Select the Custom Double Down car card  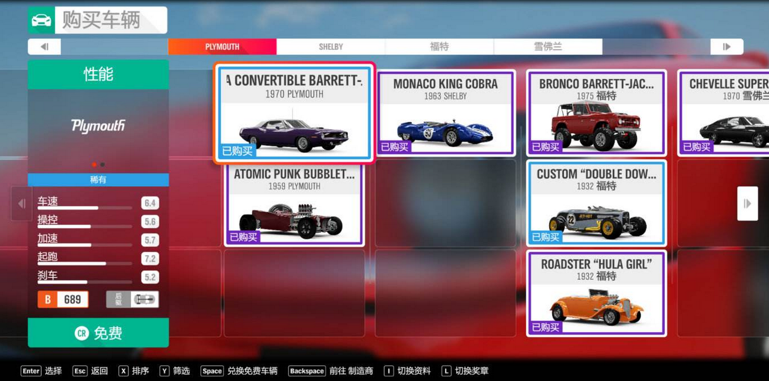coord(596,203)
